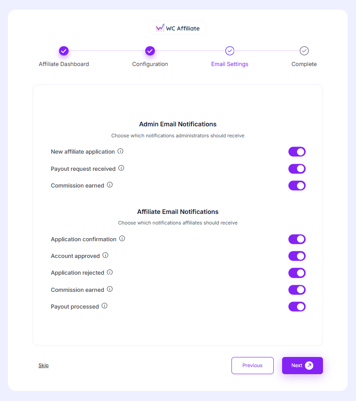356x401 pixels.
Task: Click the Skip link
Action: coord(44,365)
